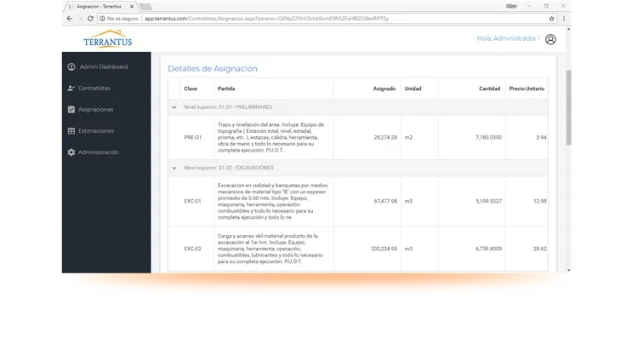Collapse the 01.02 - EXCAVACIONES group
This screenshot has width=632, height=344.
click(x=174, y=168)
